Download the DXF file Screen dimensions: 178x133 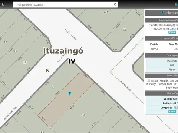pyautogui.click(x=172, y=65)
